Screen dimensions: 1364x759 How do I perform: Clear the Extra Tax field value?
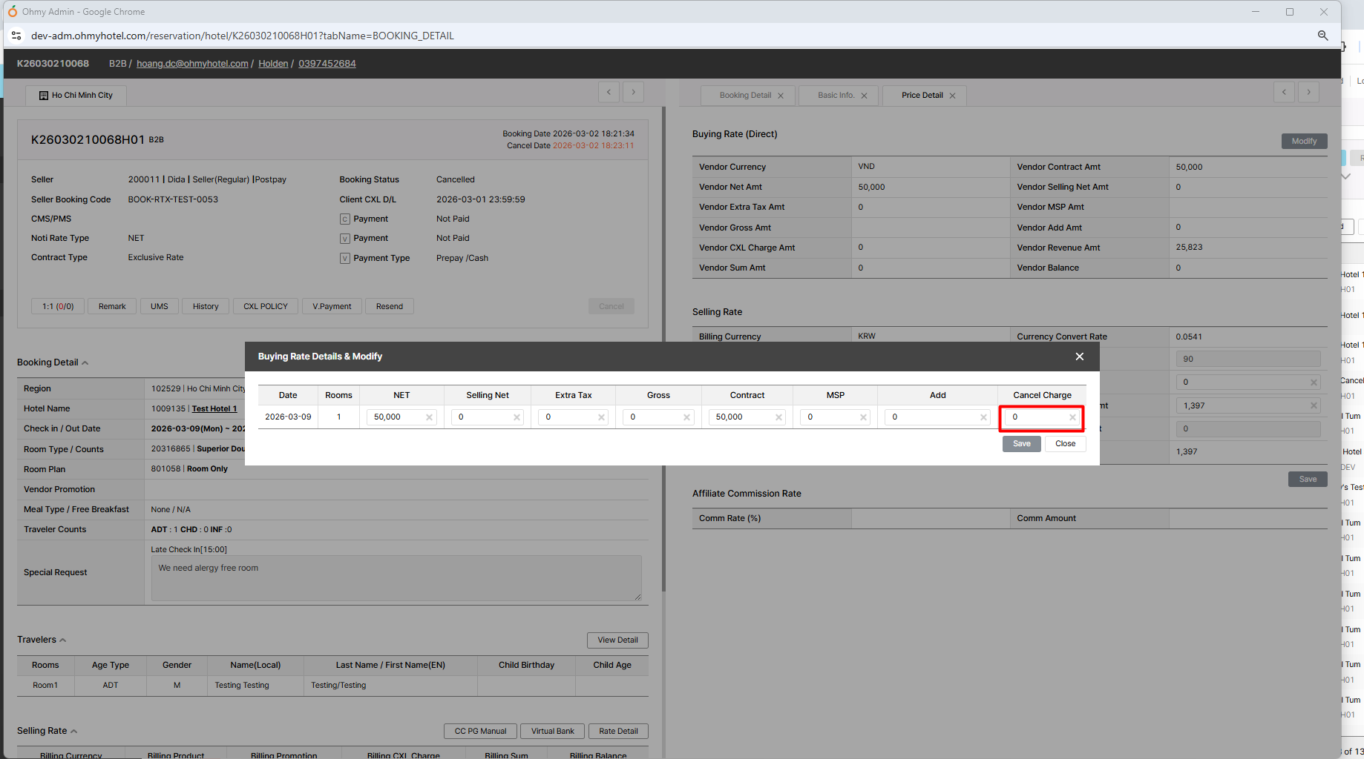point(601,417)
